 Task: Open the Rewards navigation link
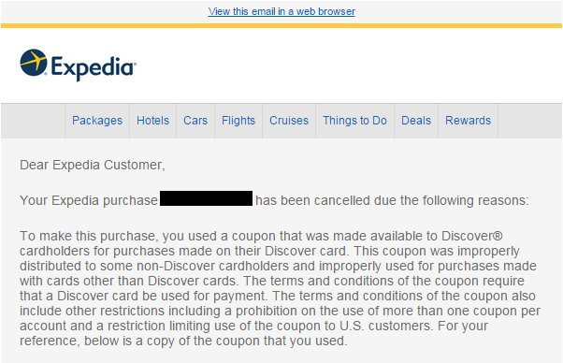tap(468, 121)
